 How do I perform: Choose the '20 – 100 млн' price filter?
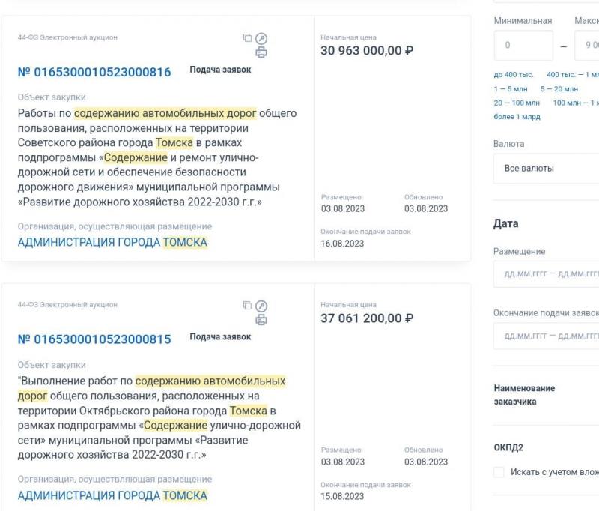pos(517,103)
